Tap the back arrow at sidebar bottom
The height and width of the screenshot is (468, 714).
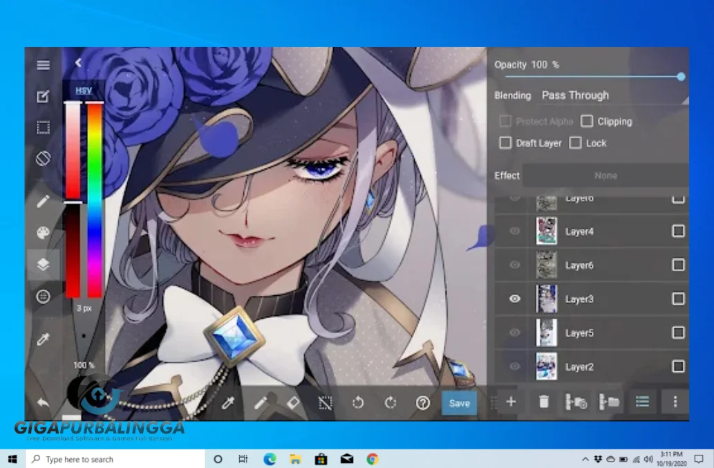(44, 402)
